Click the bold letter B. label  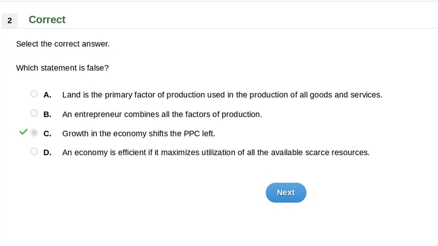(x=47, y=115)
